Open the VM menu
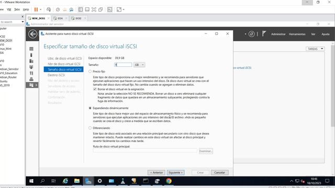335x188 pixels. pos(9,9)
